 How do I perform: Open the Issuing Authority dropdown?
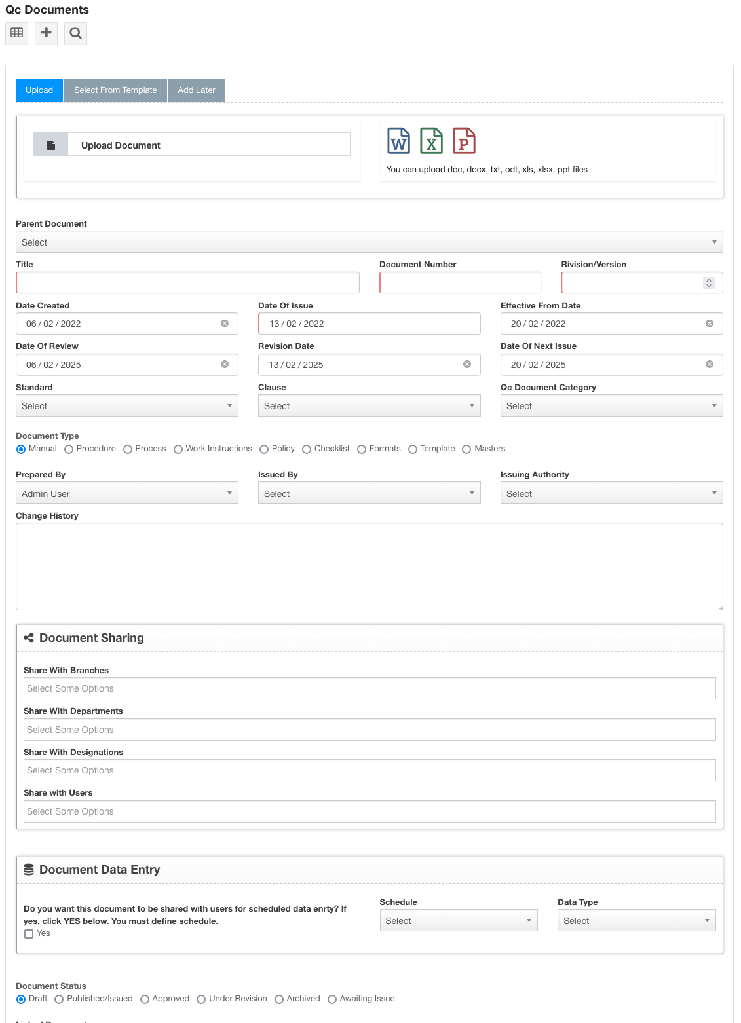612,493
